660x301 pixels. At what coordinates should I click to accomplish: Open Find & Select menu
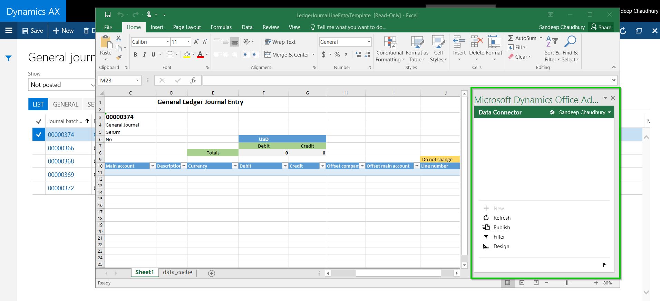[x=570, y=49]
